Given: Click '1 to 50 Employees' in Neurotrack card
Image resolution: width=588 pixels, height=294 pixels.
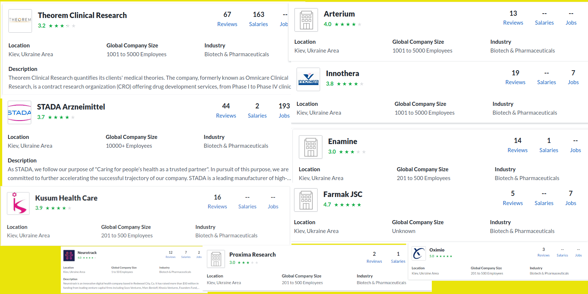Looking at the screenshot, I should click(x=122, y=272).
